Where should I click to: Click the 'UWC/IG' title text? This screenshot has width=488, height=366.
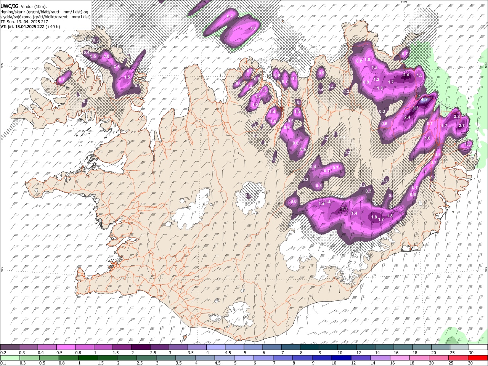(x=9, y=6)
